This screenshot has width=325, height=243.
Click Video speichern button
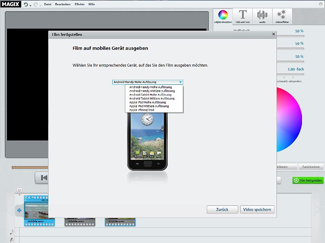point(257,210)
